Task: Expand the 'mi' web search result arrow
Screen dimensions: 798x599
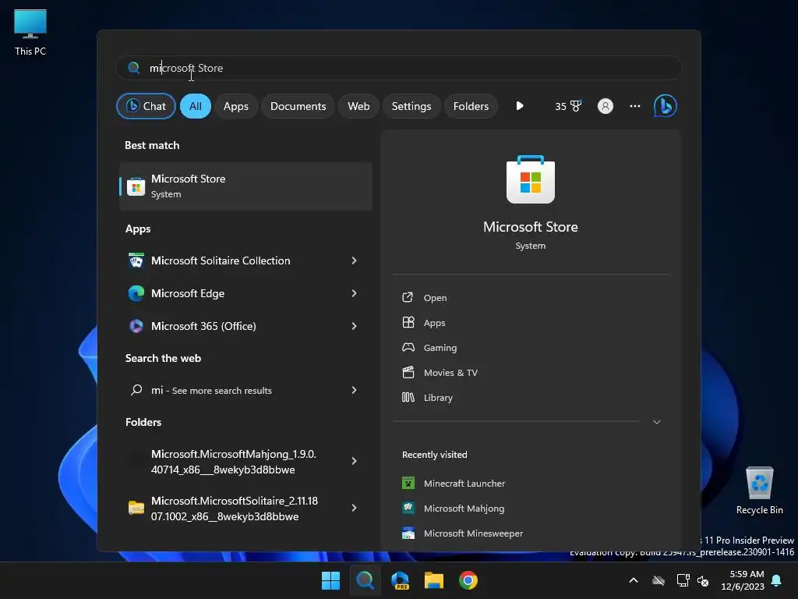Action: point(355,390)
